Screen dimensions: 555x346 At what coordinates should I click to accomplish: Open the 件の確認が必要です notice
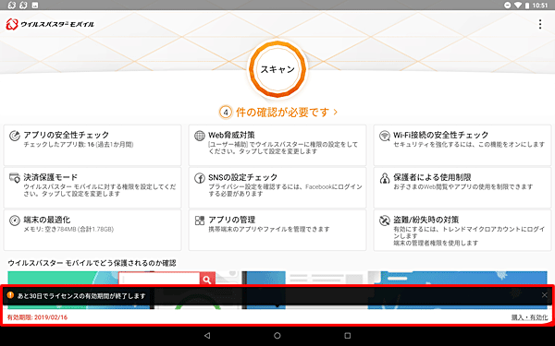[278, 113]
